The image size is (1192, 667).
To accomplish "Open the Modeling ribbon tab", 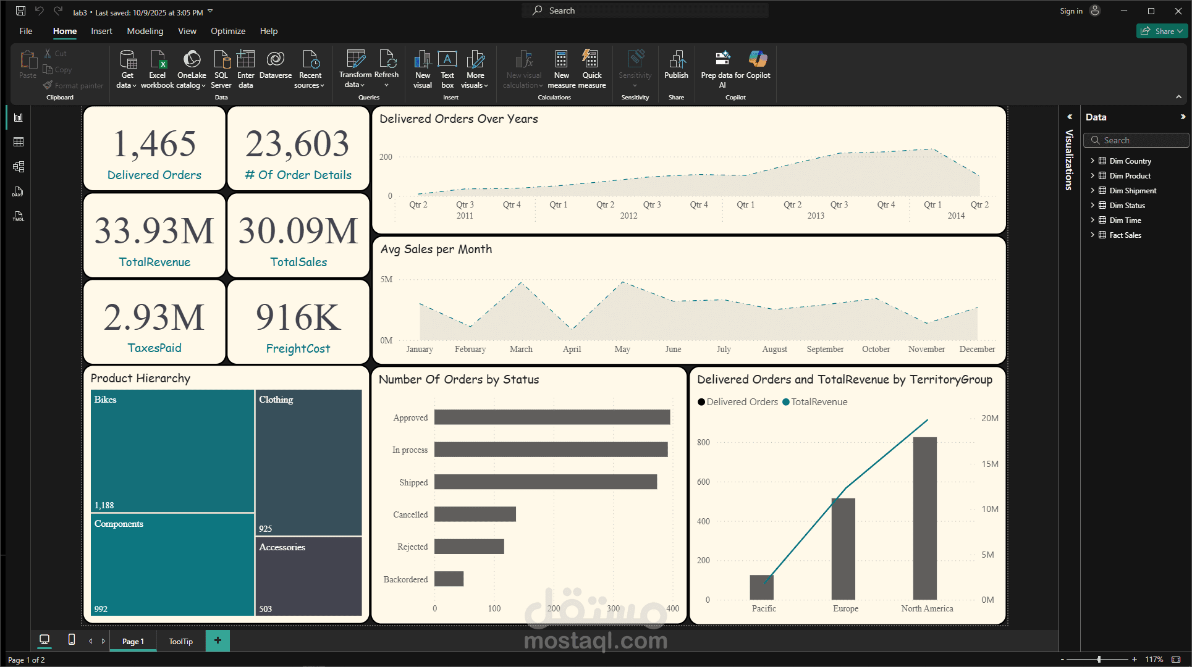I will 145,31.
